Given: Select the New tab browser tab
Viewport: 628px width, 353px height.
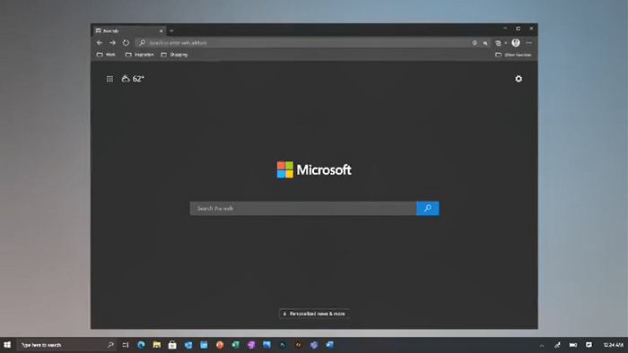Looking at the screenshot, I should click(129, 30).
